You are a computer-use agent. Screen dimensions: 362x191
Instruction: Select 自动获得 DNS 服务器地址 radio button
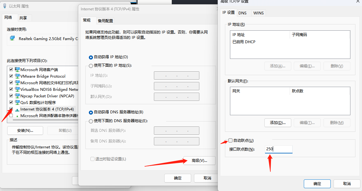pos(91,112)
